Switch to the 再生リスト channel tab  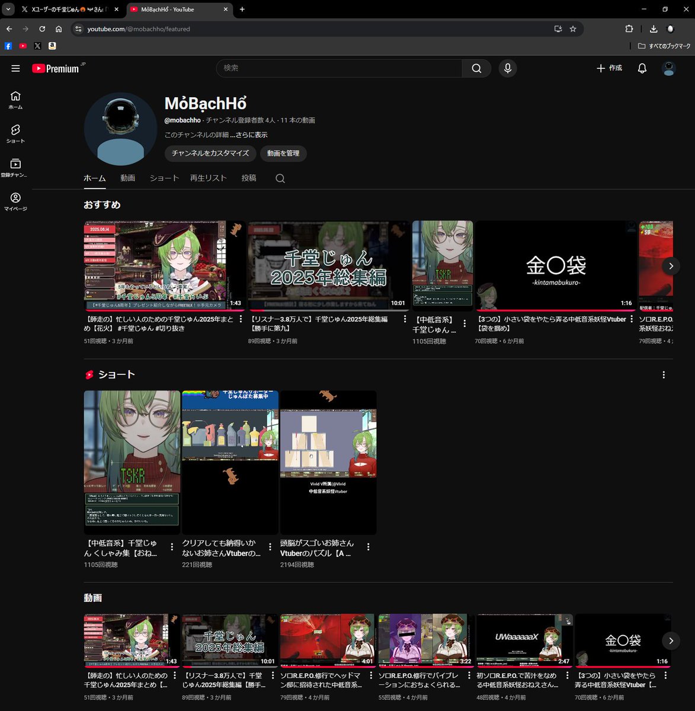click(x=209, y=178)
